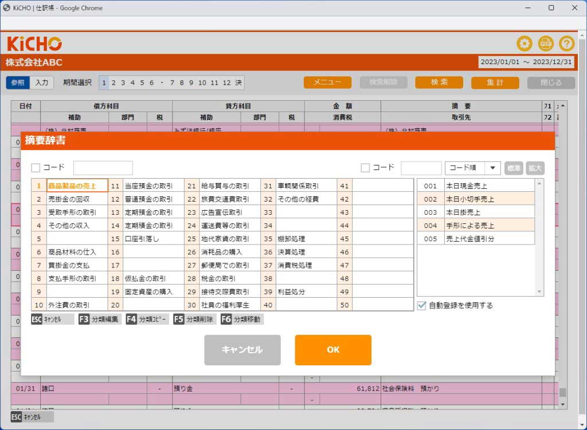The height and width of the screenshot is (430, 587).
Task: Click ESC キャンセル at the page bottom
Action: click(x=32, y=417)
